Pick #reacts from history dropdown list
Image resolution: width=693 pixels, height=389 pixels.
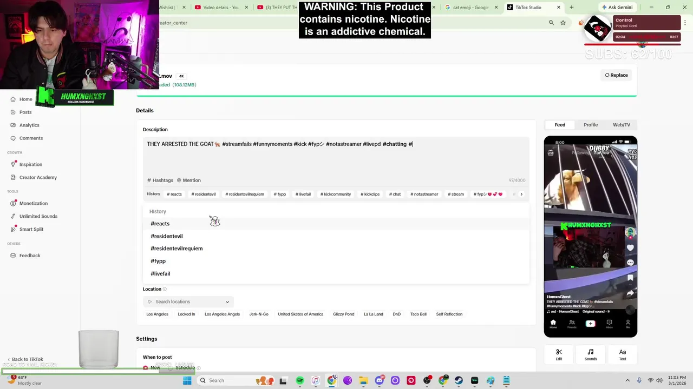point(336,224)
